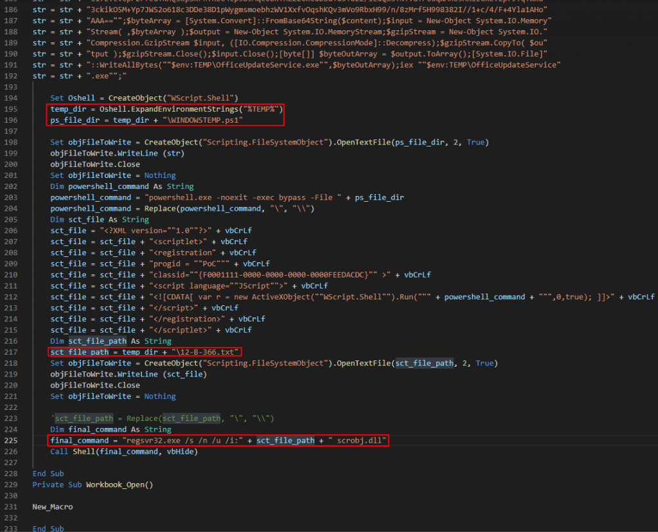Click the End Sub on line 233

[48, 529]
